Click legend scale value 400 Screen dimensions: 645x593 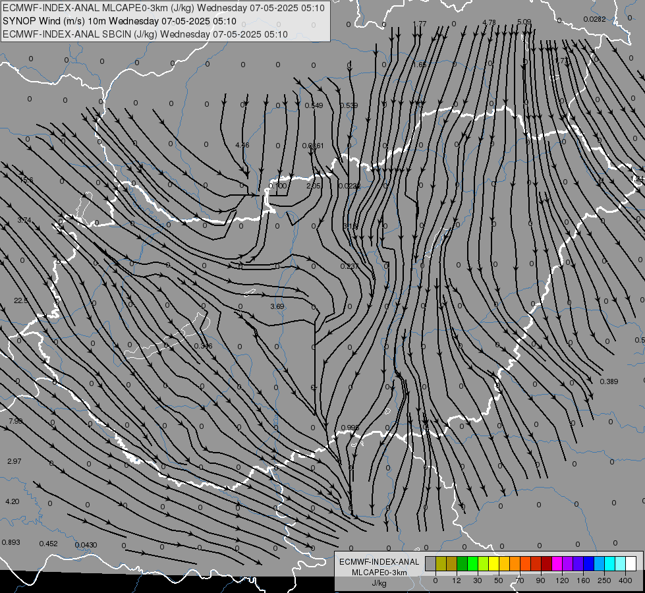(625, 580)
